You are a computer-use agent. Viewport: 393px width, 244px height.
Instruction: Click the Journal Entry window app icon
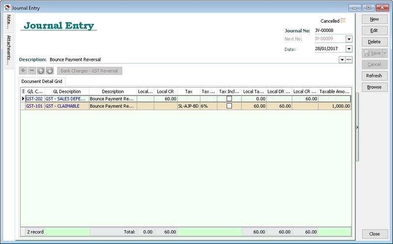(x=7, y=8)
